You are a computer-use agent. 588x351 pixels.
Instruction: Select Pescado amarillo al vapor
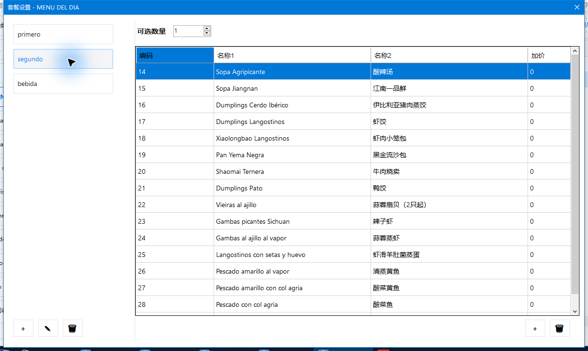pos(353,271)
